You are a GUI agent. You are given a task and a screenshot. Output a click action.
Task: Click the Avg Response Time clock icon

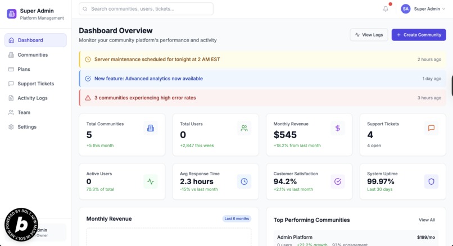[244, 181]
